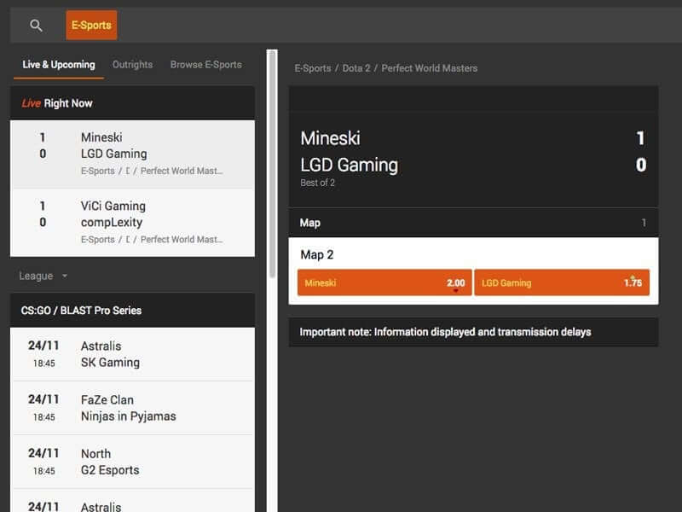Click the Map 2 label
Viewport: 682px width, 512px height.
click(x=316, y=254)
